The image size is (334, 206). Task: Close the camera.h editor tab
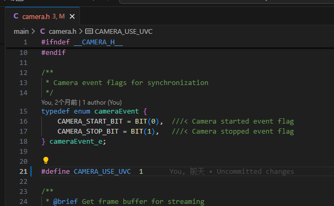pyautogui.click(x=72, y=16)
